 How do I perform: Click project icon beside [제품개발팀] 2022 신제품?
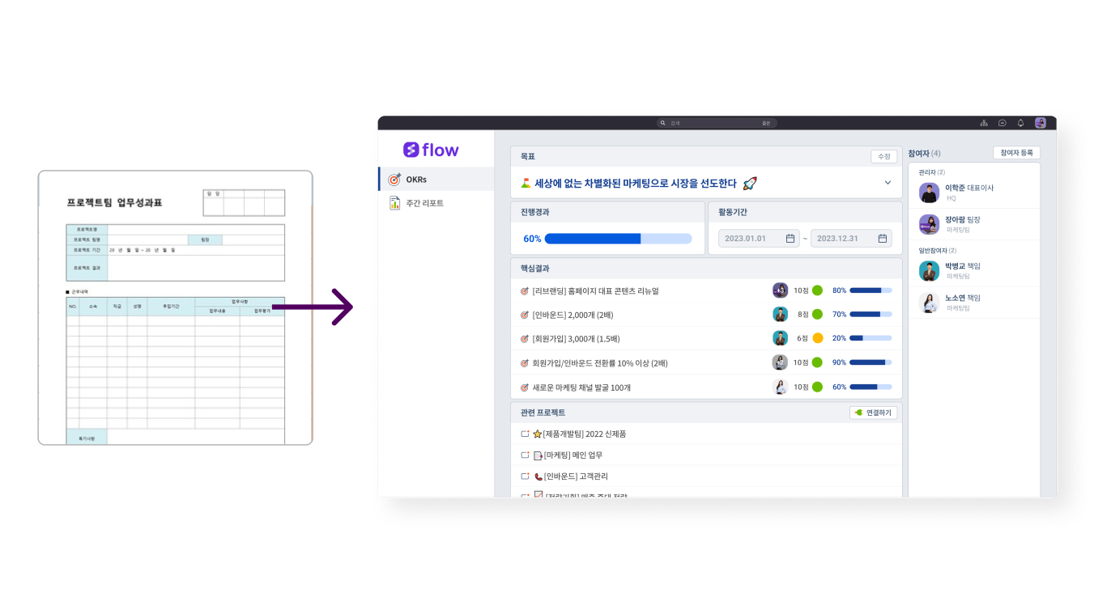click(525, 434)
